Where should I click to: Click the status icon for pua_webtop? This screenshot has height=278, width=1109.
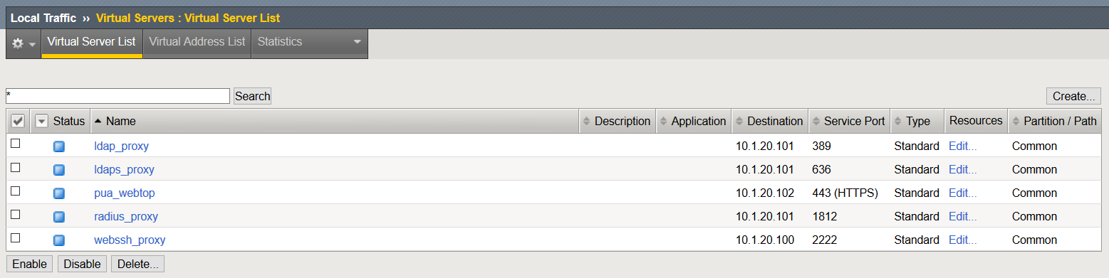point(59,193)
